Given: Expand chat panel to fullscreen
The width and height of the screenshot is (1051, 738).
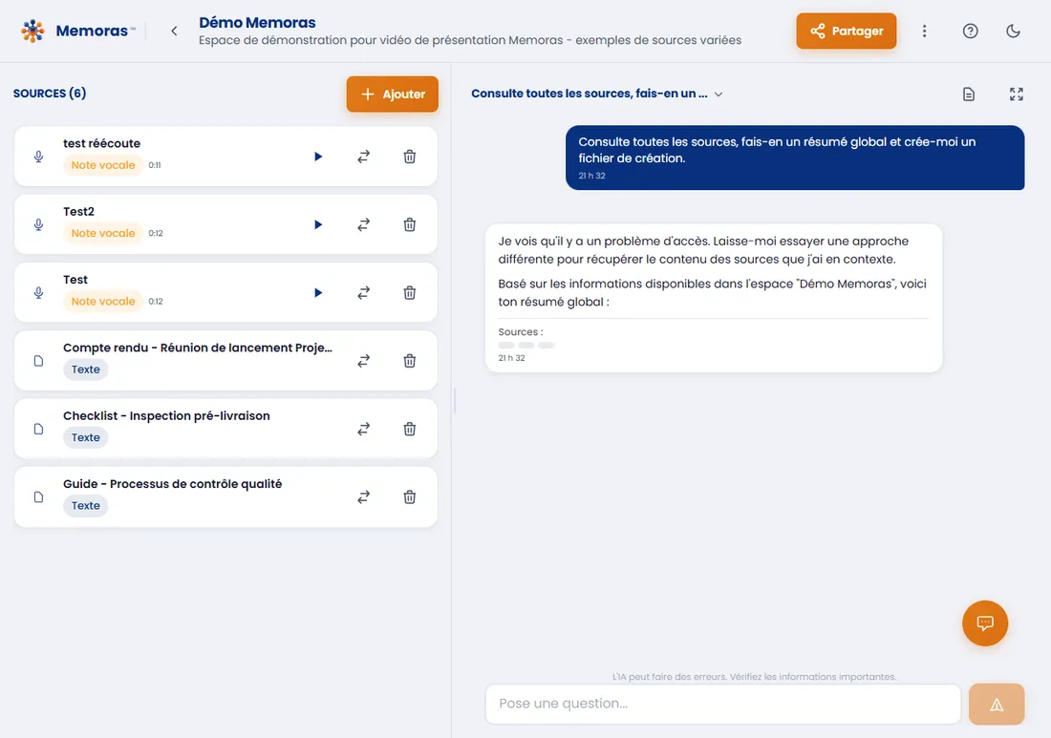Looking at the screenshot, I should (x=1017, y=95).
